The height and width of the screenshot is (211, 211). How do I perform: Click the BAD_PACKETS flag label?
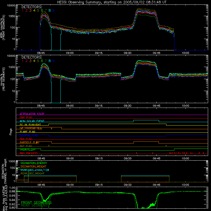(29, 153)
